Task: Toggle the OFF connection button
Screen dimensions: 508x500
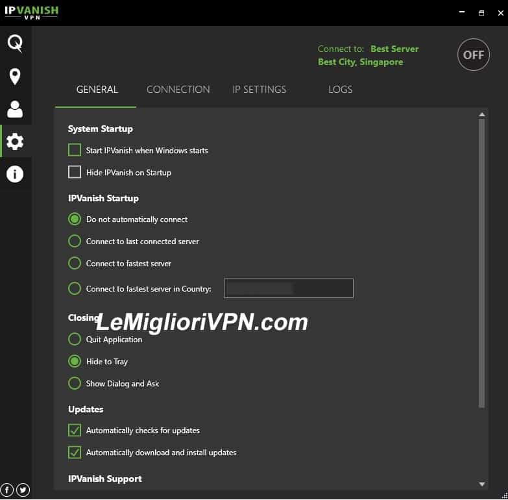Action: [x=474, y=55]
